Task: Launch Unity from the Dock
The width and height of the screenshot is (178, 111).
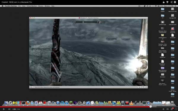Action: pyautogui.click(x=84, y=103)
